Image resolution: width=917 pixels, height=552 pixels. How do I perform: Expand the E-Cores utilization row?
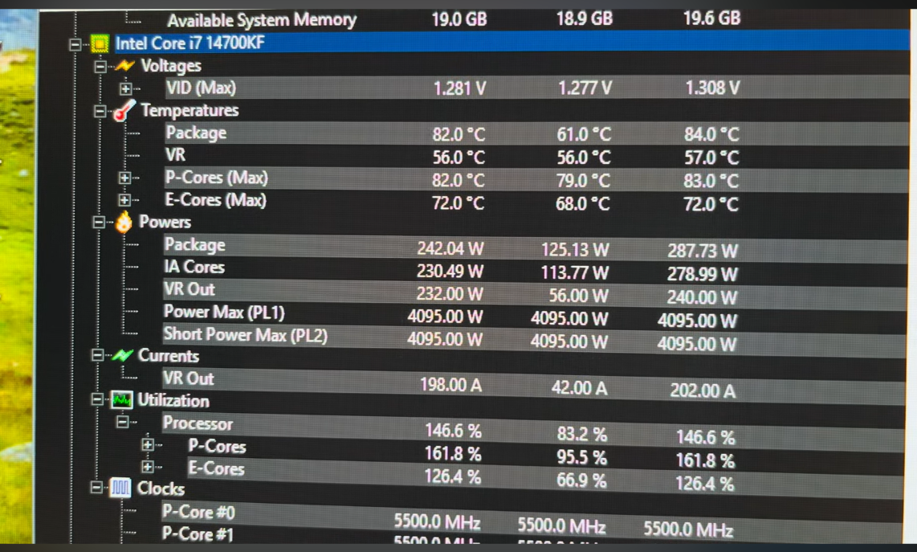click(x=148, y=467)
